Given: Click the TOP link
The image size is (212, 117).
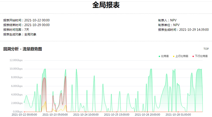Looking at the screenshot, I should [x=206, y=49].
